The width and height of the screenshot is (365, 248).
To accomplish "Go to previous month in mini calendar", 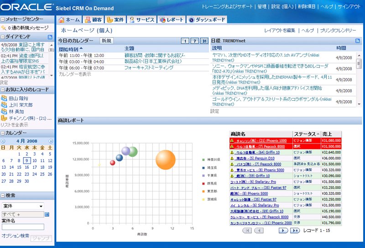I will 3,141.
